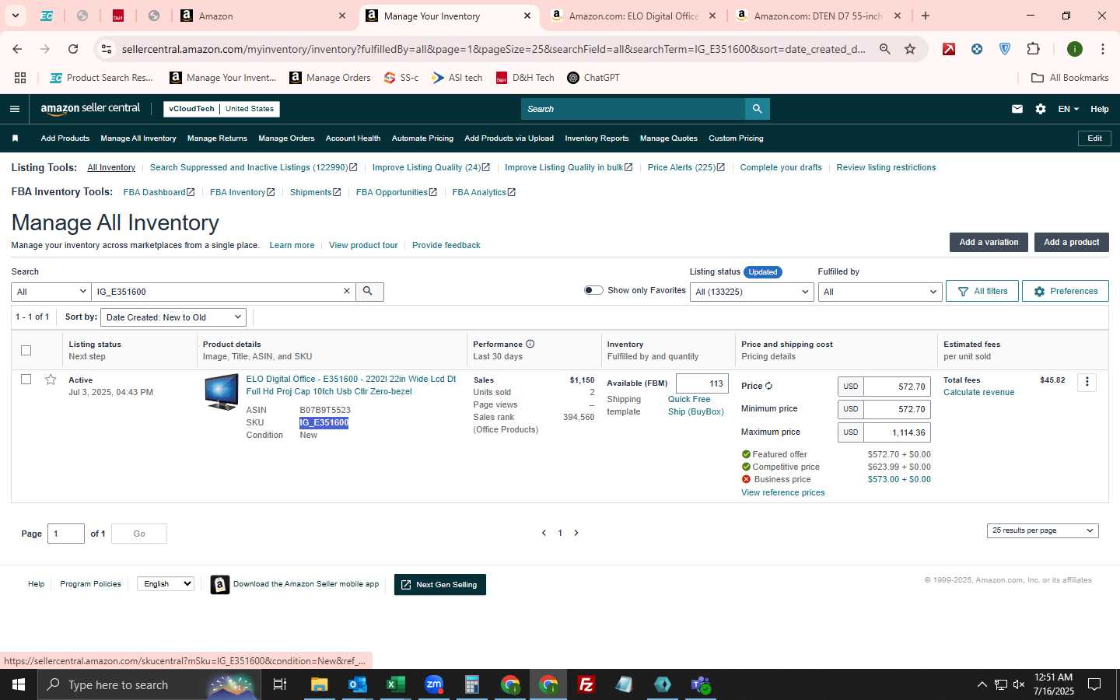Click the Minimum price field showing 572.70
This screenshot has height=700, width=1120.
tap(897, 409)
